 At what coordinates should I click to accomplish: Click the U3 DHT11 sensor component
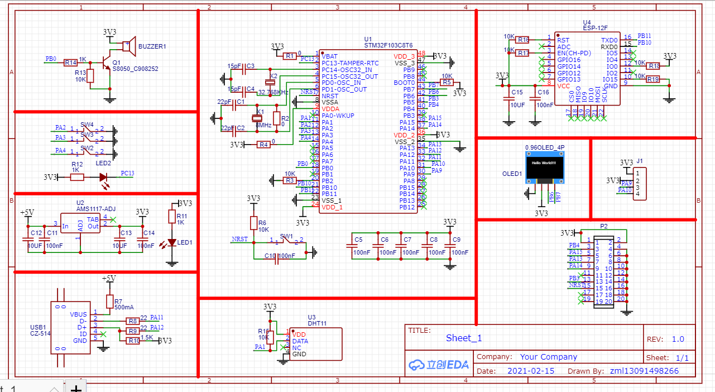[x=315, y=344]
